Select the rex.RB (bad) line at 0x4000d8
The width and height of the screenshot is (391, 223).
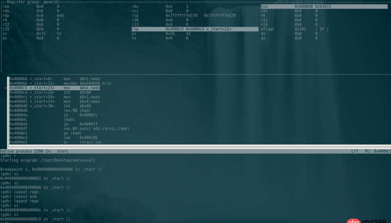pos(50,110)
